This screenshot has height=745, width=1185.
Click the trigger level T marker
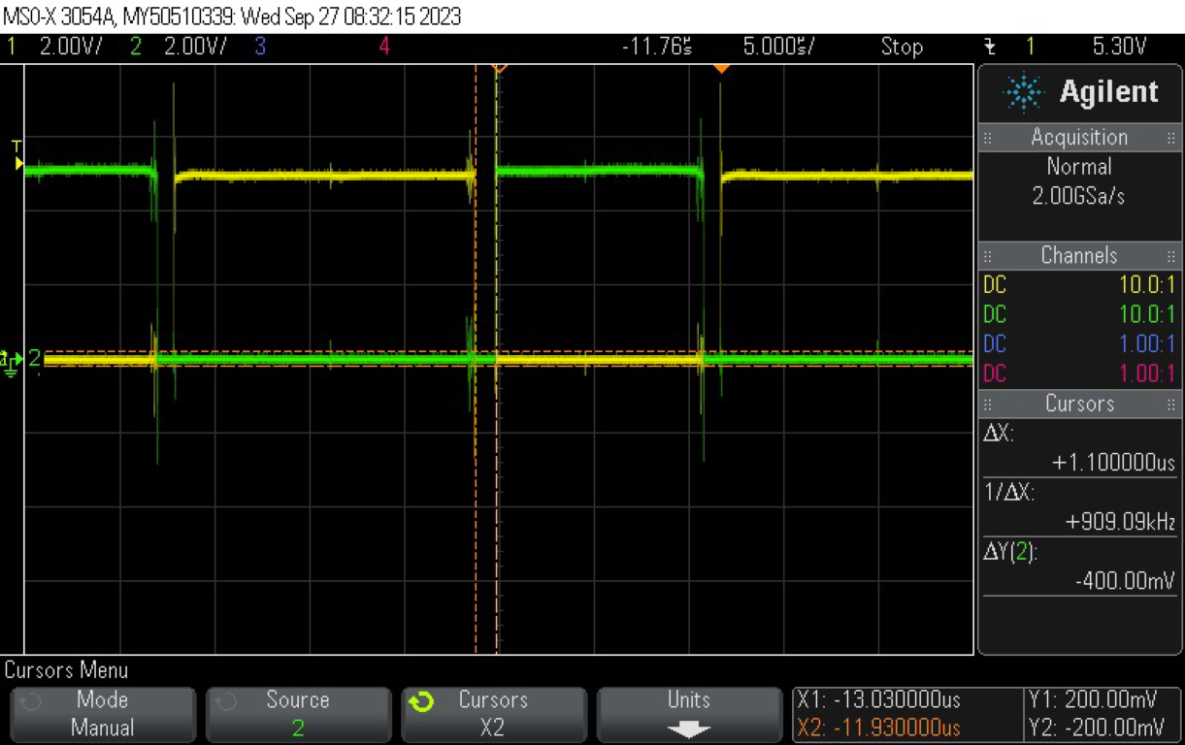(16, 156)
